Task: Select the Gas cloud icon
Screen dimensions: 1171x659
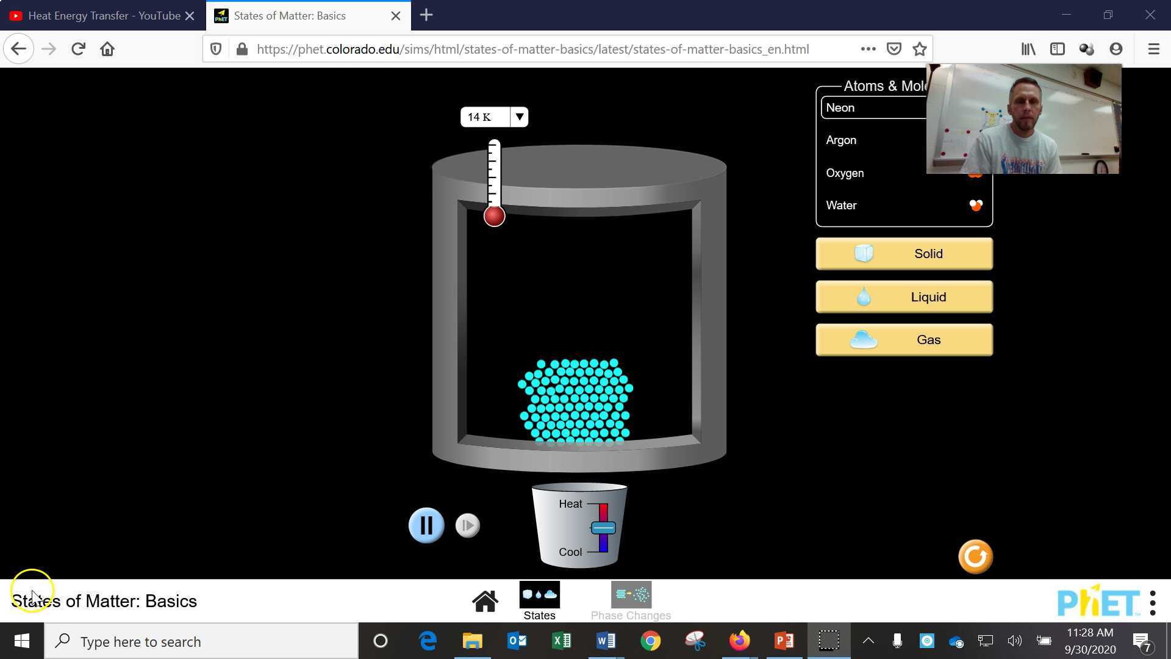Action: 862,339
